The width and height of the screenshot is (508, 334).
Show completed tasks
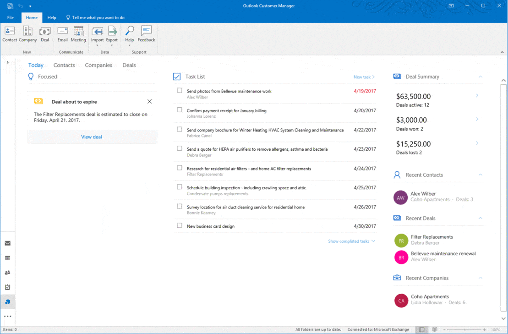[x=351, y=241]
